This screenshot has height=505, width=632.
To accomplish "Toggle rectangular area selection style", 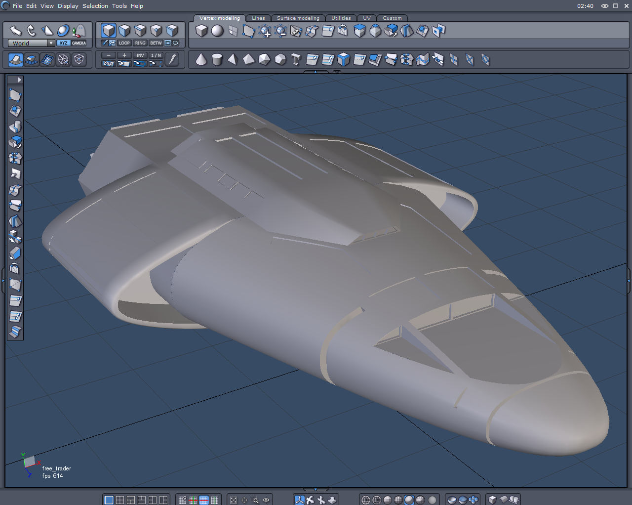I will (168, 43).
